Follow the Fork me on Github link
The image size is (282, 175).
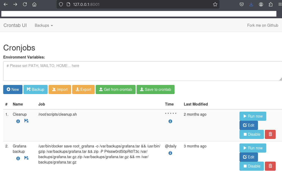262,25
